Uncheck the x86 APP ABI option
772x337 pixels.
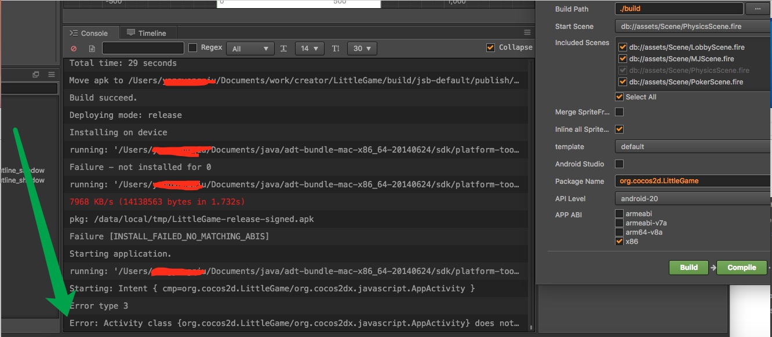(x=620, y=242)
